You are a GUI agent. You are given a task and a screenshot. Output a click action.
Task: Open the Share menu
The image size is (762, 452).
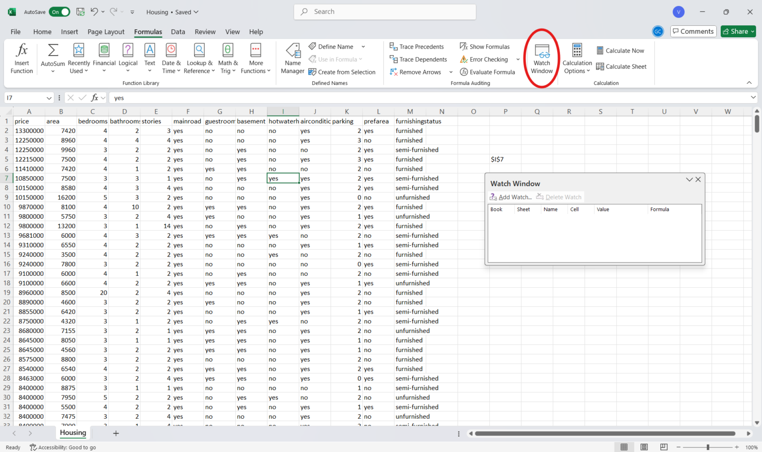coord(738,31)
